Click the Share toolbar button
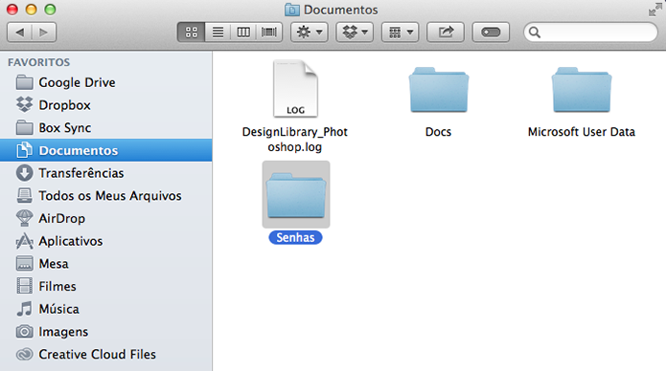Image resolution: width=666 pixels, height=371 pixels. click(446, 33)
